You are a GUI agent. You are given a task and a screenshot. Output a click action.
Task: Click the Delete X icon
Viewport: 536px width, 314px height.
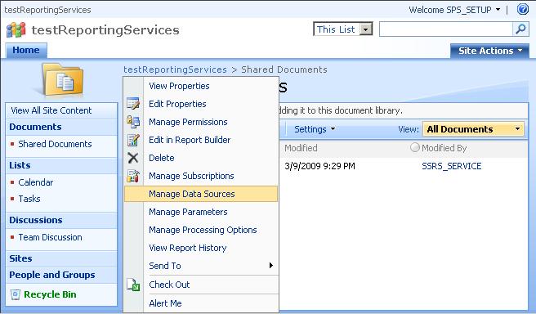point(133,158)
